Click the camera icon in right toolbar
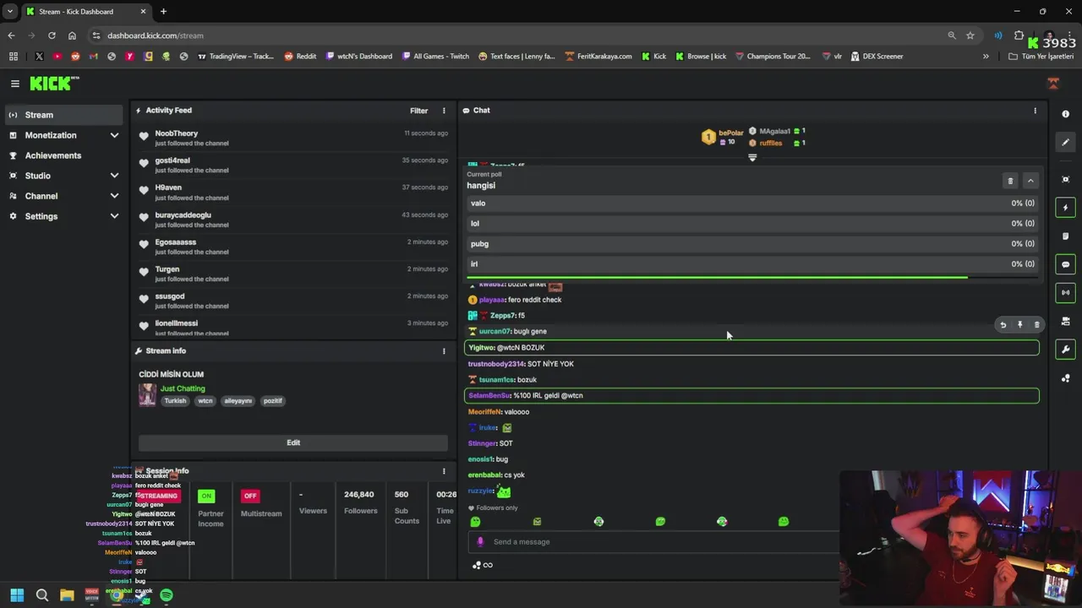1082x608 pixels. (1065, 322)
